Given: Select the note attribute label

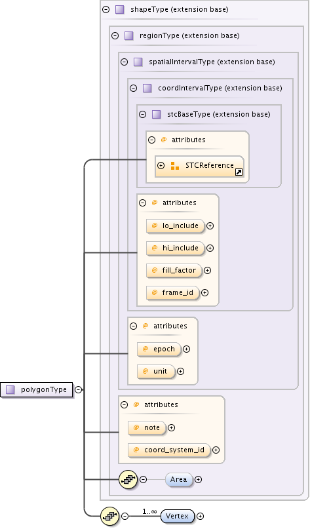Looking at the screenshot, I should click(x=152, y=427).
